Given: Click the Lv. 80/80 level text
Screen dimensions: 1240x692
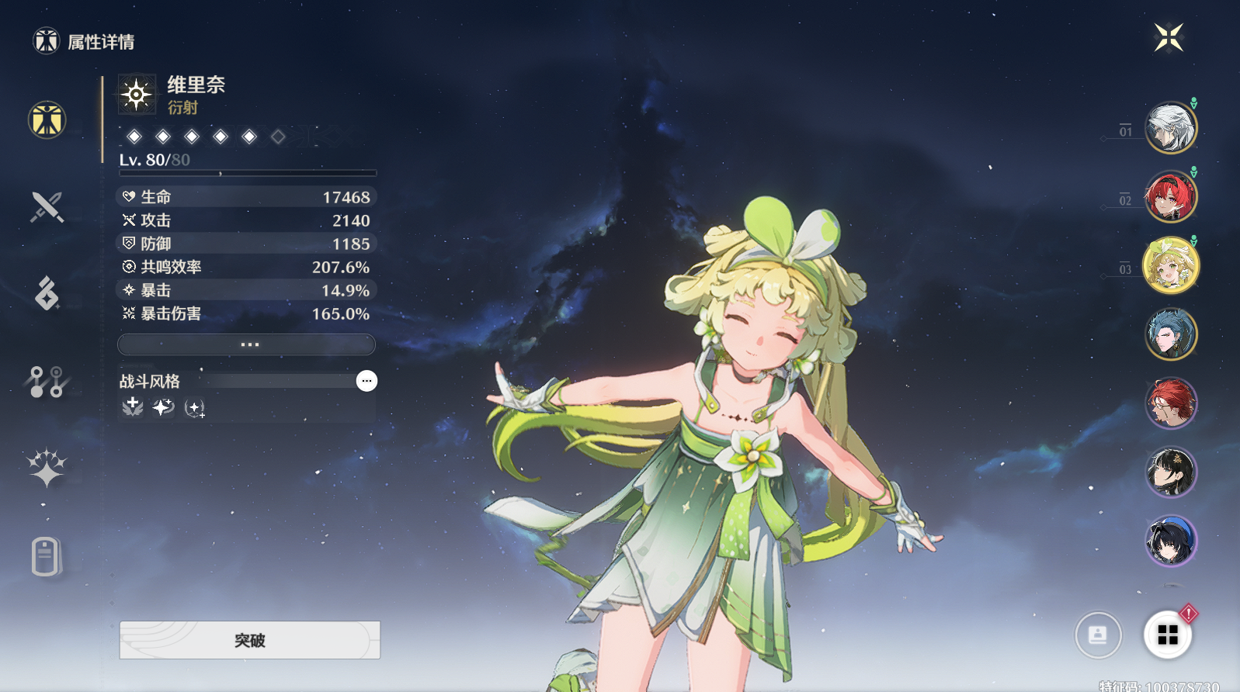Looking at the screenshot, I should pyautogui.click(x=155, y=160).
